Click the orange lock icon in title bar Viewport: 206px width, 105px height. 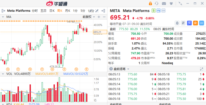(x=150, y=3)
